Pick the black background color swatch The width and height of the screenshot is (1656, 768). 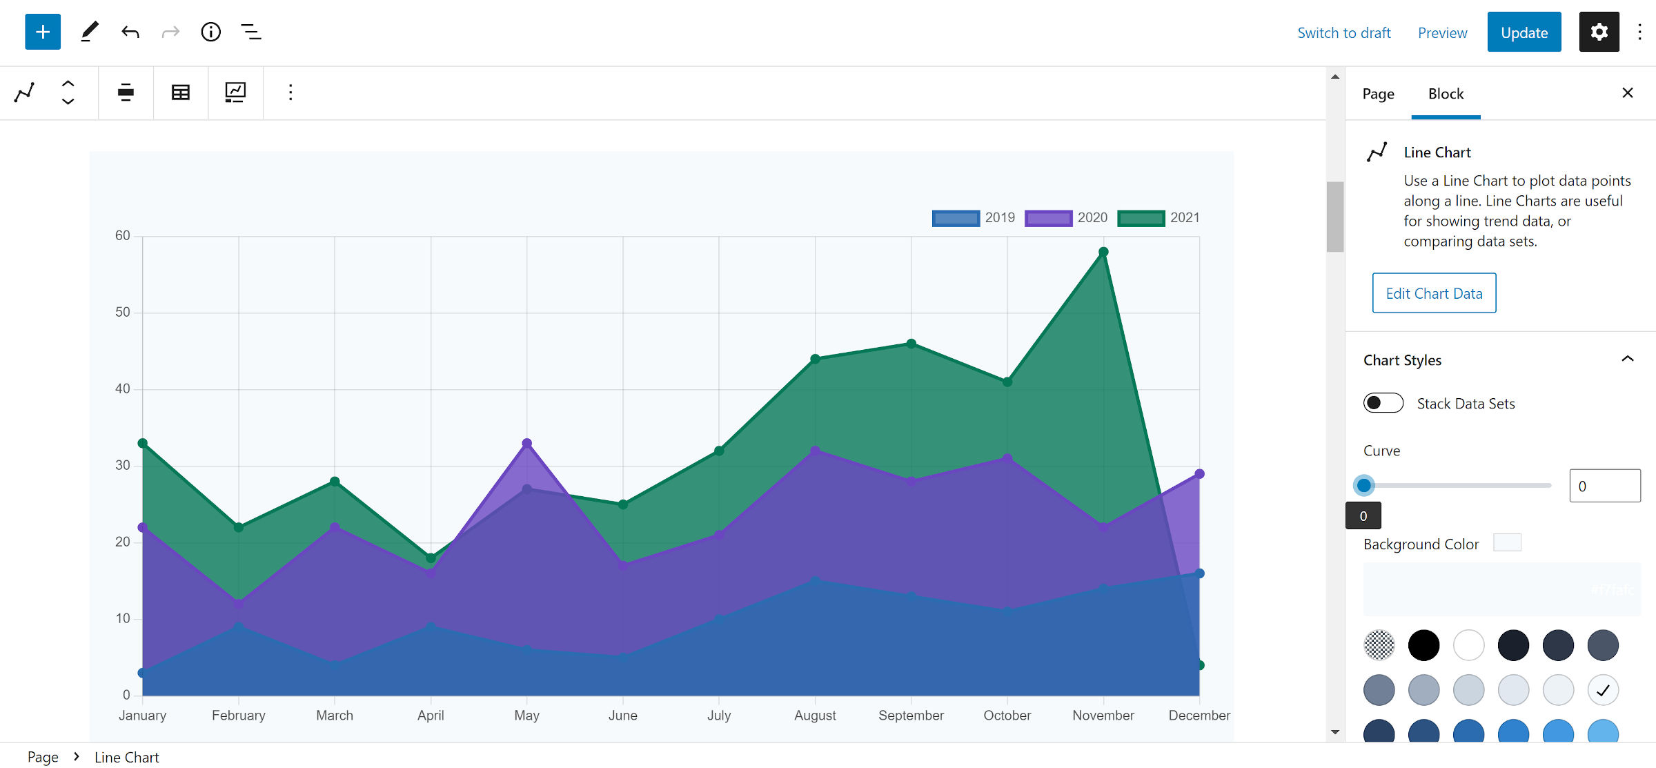coord(1423,645)
